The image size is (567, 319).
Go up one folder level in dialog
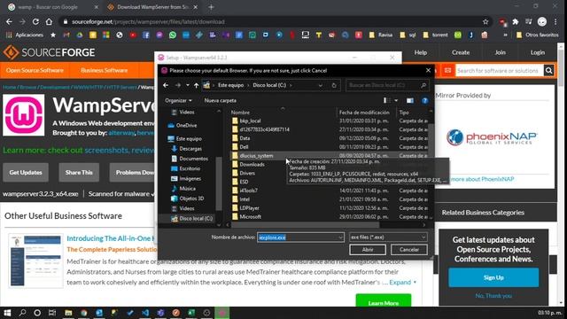[x=196, y=85]
